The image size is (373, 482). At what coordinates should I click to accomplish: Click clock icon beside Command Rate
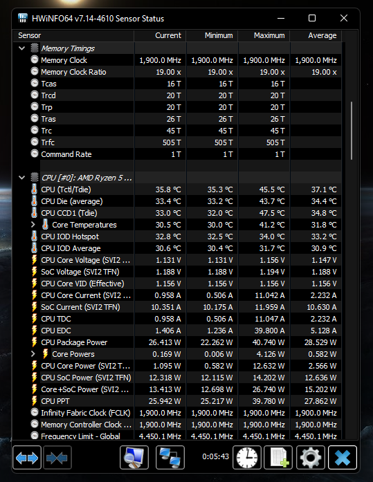click(35, 154)
